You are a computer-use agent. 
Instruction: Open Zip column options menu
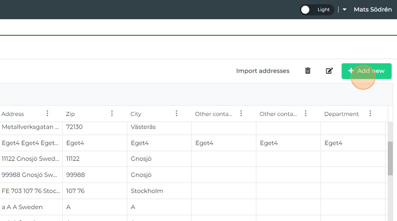click(112, 113)
